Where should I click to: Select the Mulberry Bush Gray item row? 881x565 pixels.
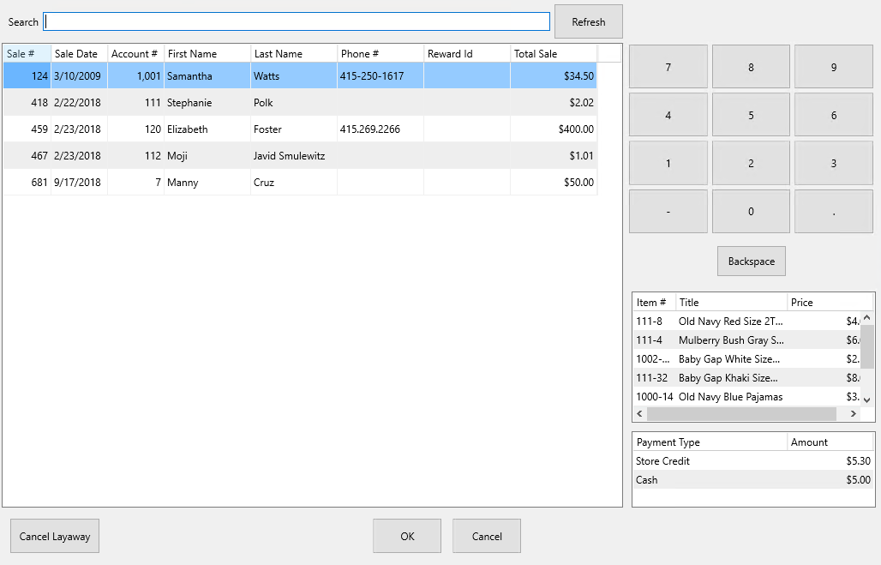tap(746, 340)
